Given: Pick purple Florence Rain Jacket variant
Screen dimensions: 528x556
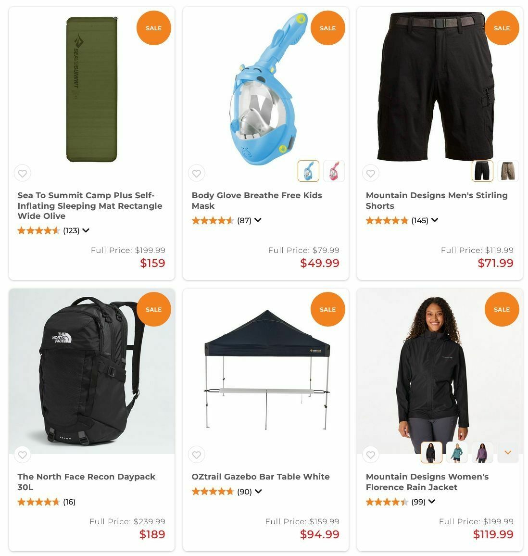Looking at the screenshot, I should pos(482,453).
